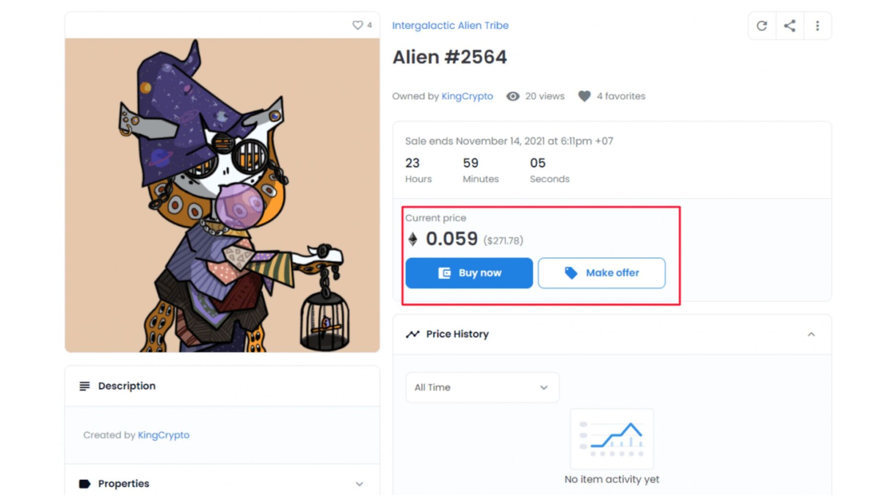Open creator KingCrypto link in Description
Viewport: 883px width, 496px height.
click(x=163, y=435)
